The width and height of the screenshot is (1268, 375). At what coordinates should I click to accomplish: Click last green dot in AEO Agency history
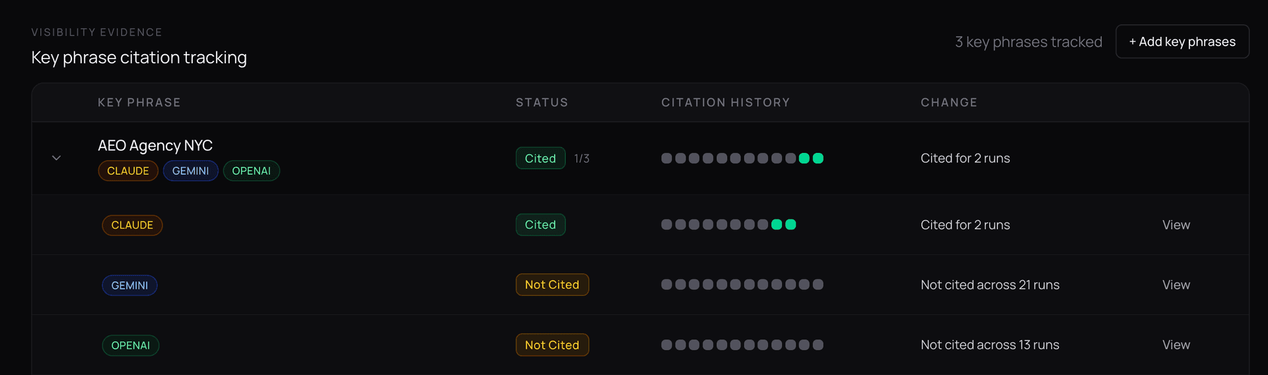click(818, 158)
